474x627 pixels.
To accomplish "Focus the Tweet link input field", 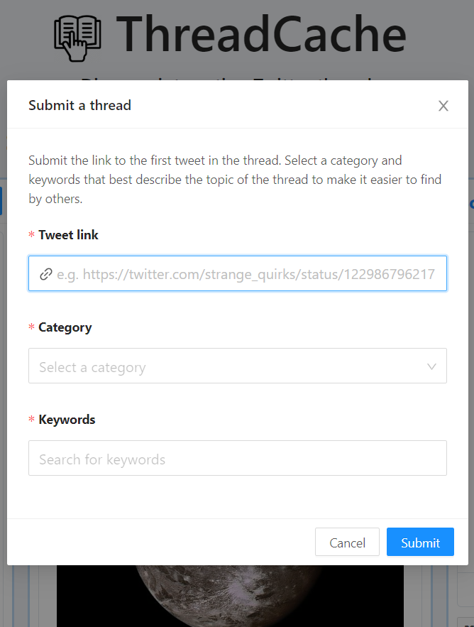I will pyautogui.click(x=238, y=273).
